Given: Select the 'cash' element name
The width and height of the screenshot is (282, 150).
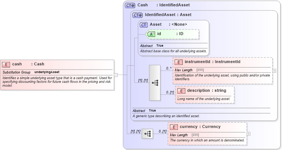Looking at the screenshot, I should [17, 64].
